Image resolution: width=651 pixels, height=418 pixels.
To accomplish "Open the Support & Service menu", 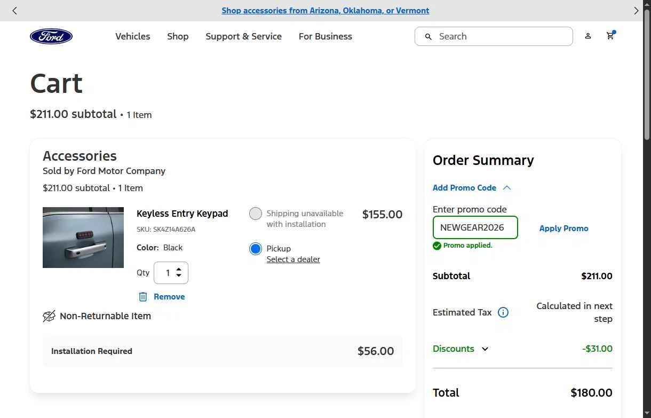I will (244, 36).
